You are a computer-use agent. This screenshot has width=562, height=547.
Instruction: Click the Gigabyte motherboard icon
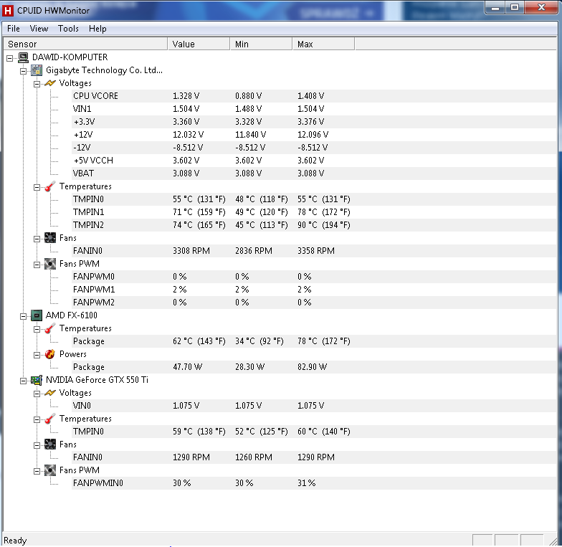[37, 70]
